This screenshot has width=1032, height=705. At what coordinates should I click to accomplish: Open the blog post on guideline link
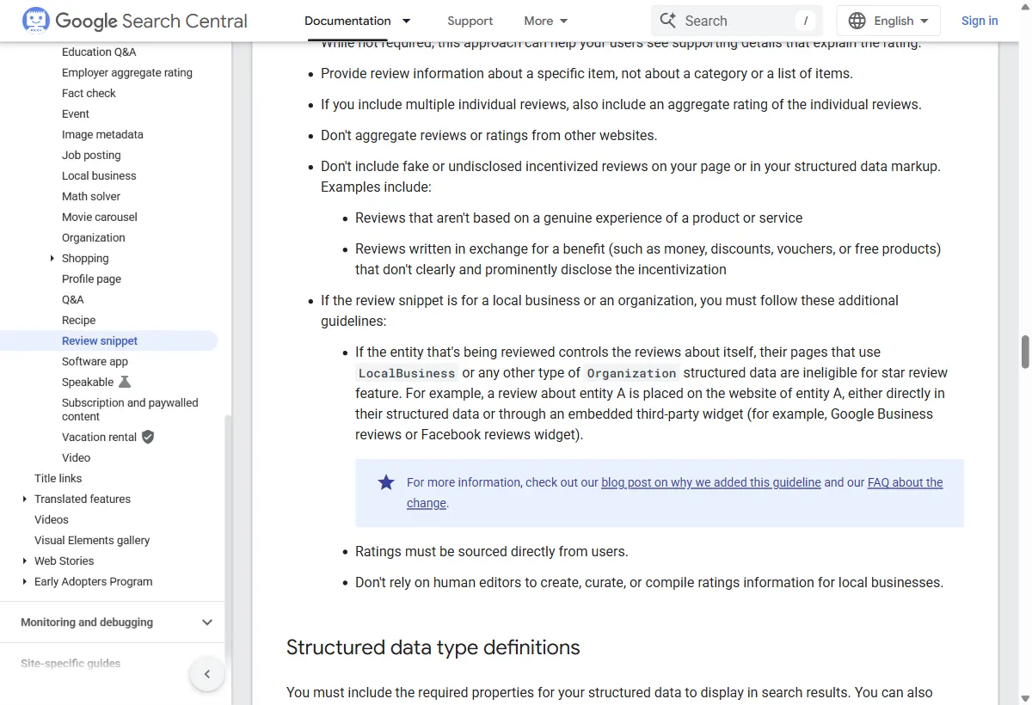click(x=711, y=482)
